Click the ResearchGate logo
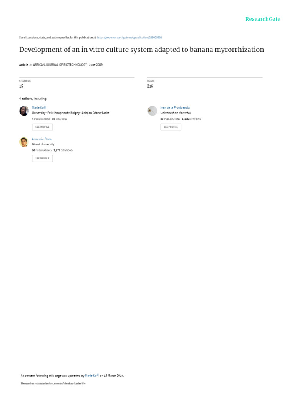 (263, 19)
